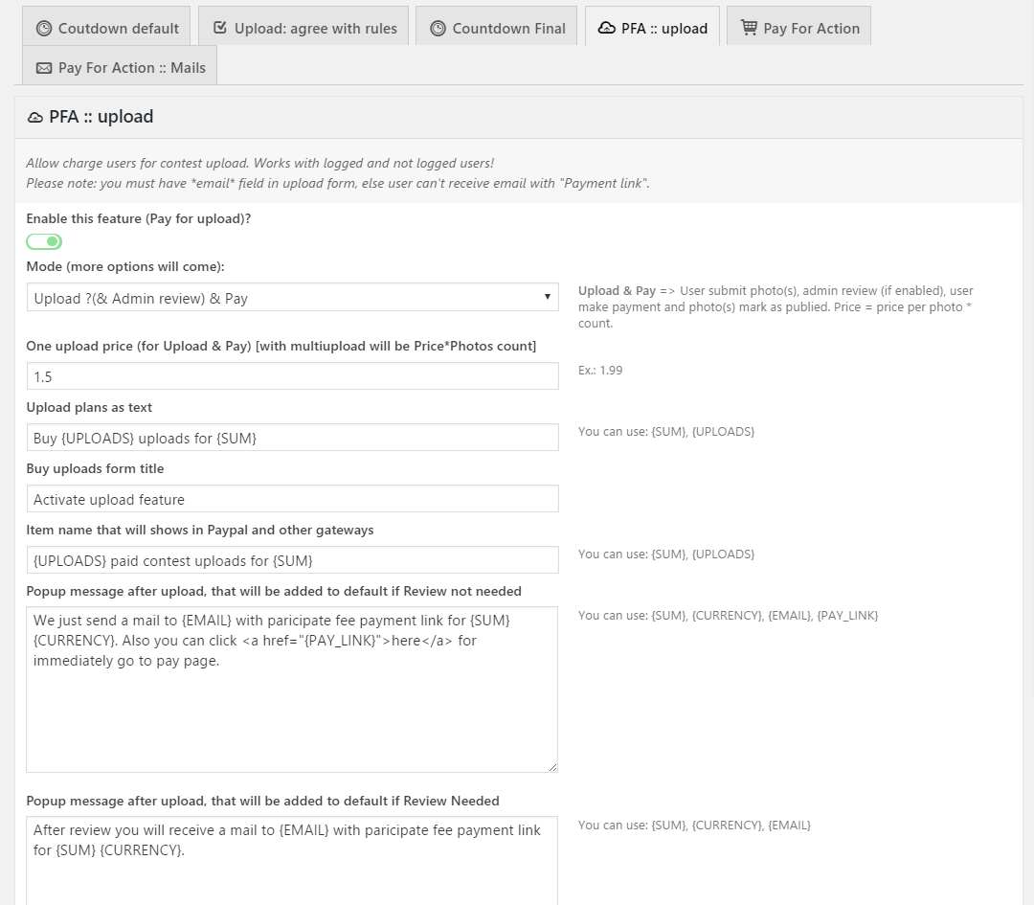This screenshot has width=1034, height=905.
Task: Click the shopping cart icon on Pay For Action tab
Action: tap(749, 28)
